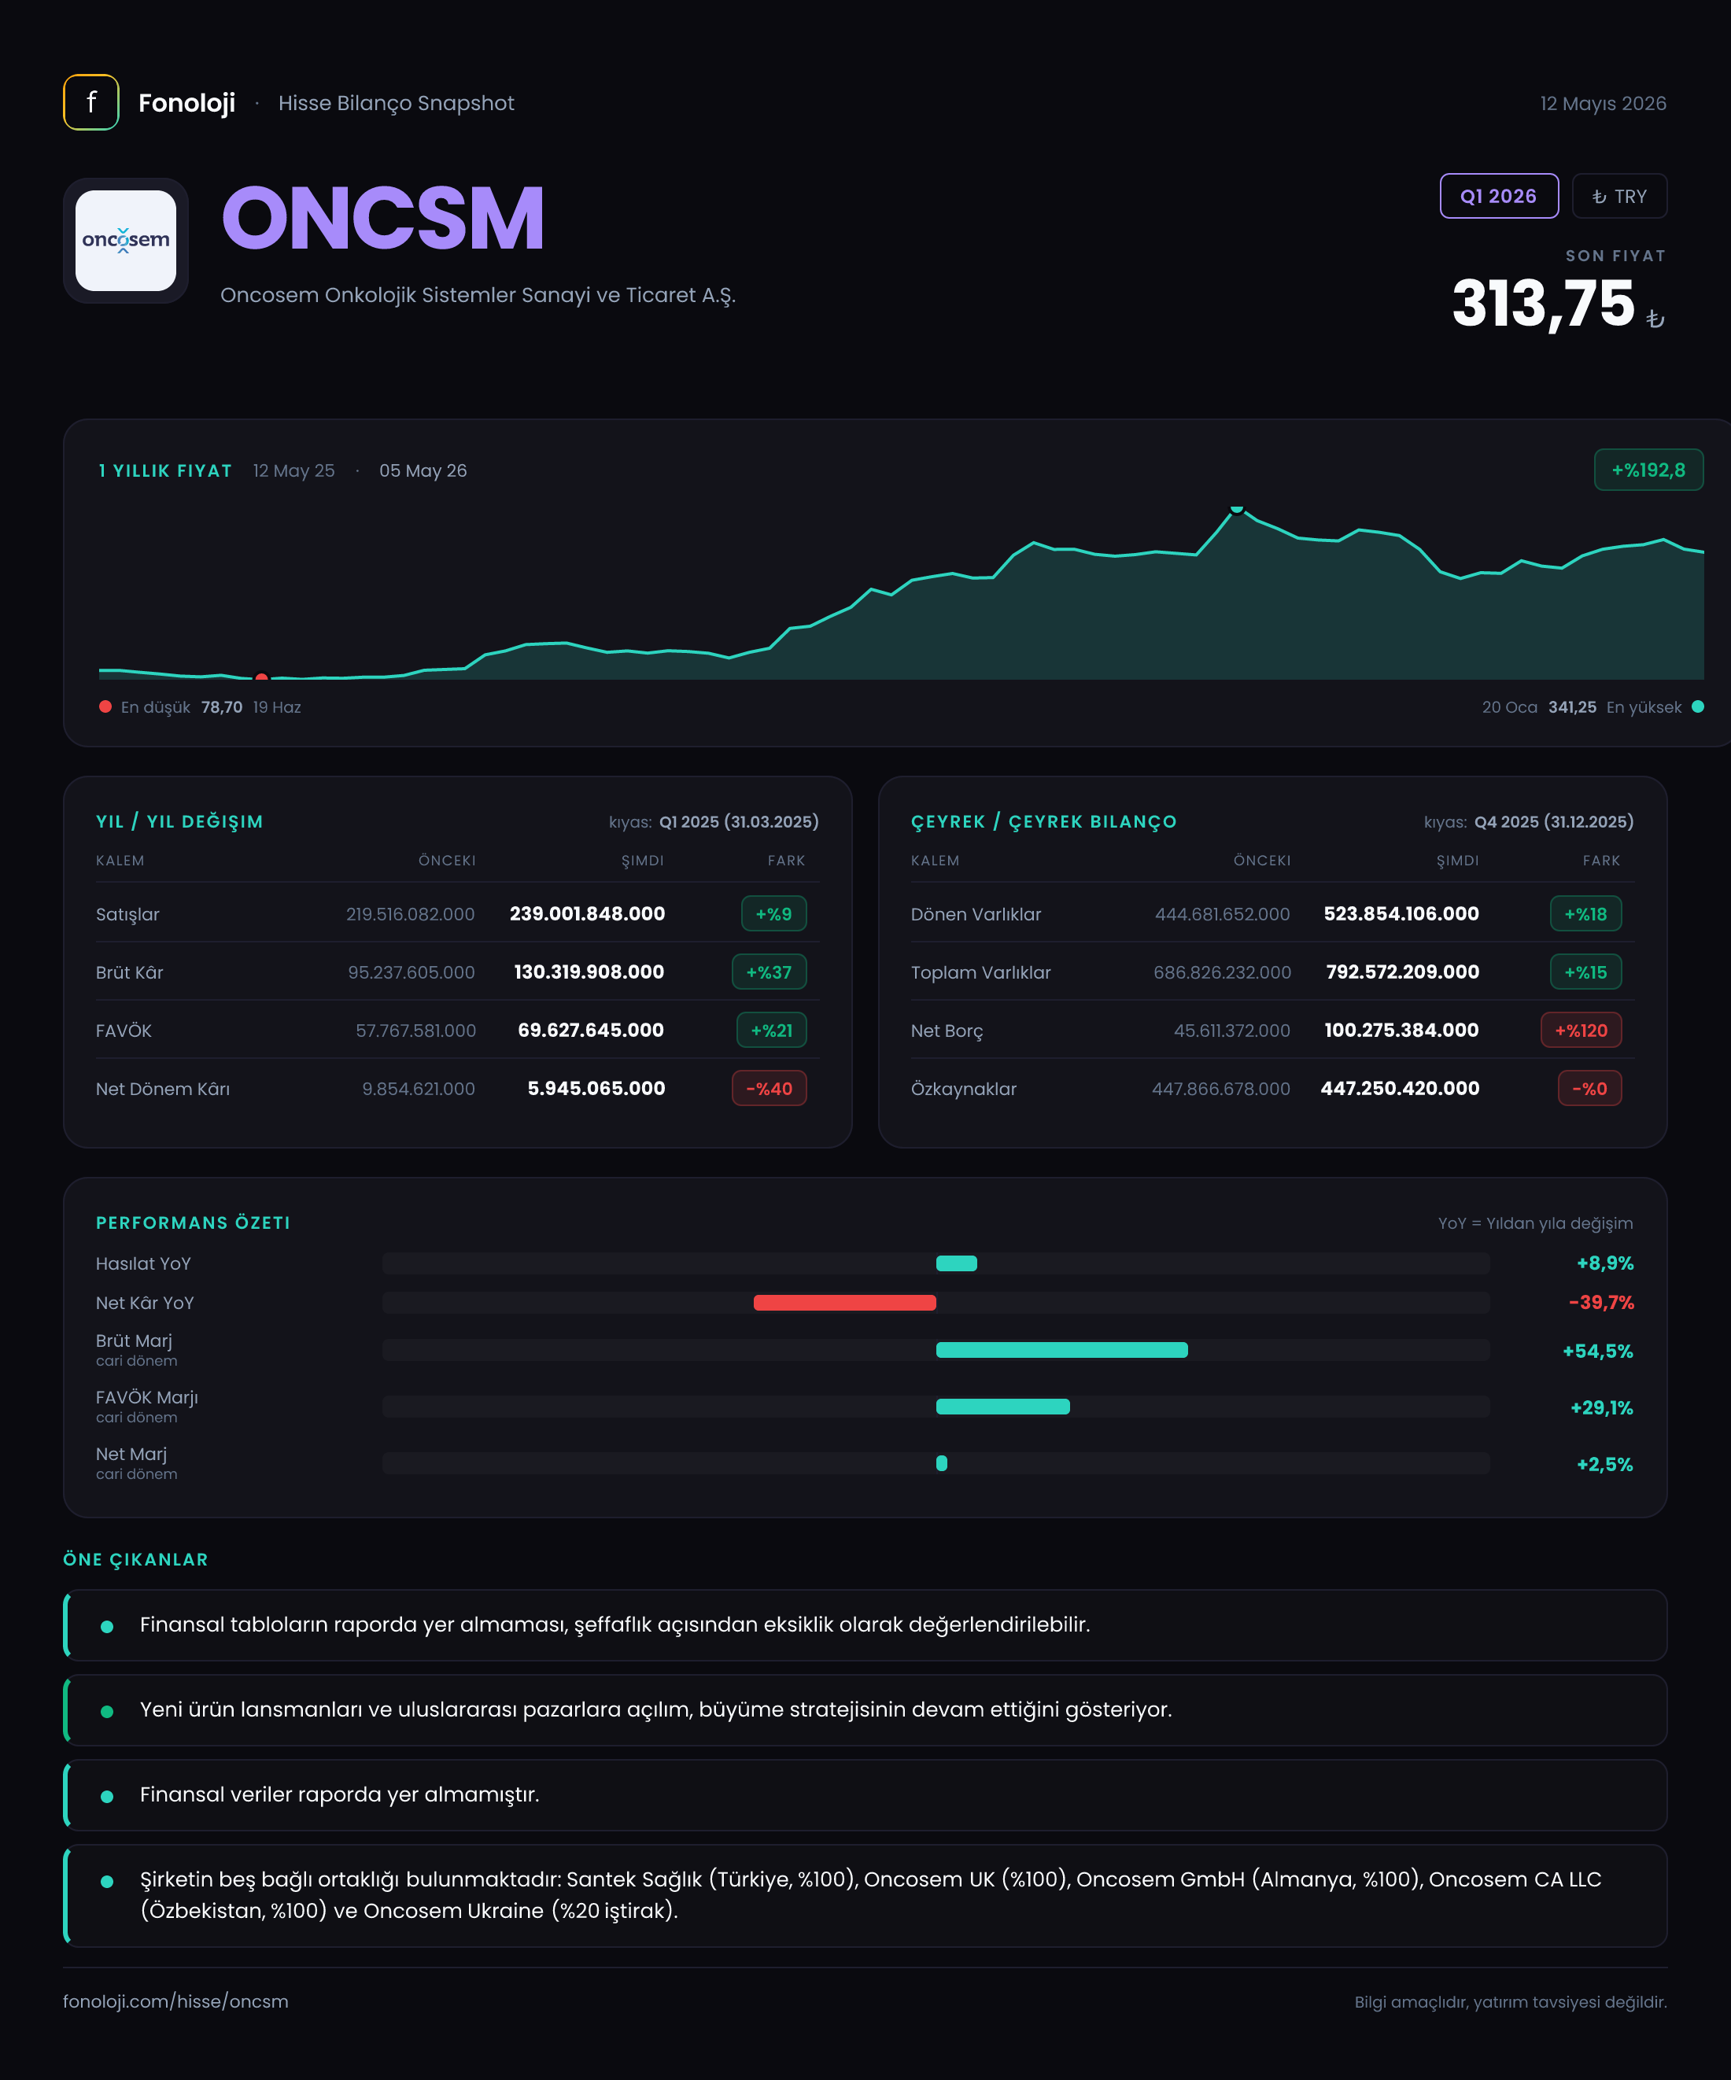Viewport: 1731px width, 2080px height.
Task: Click the Özkaynaklar -%0 badge
Action: click(1589, 1089)
